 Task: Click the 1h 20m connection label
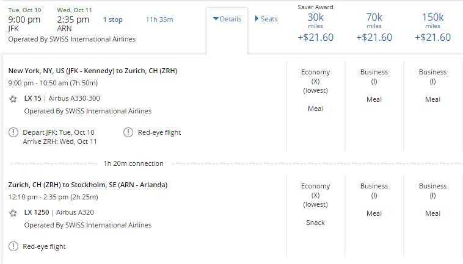[134, 163]
